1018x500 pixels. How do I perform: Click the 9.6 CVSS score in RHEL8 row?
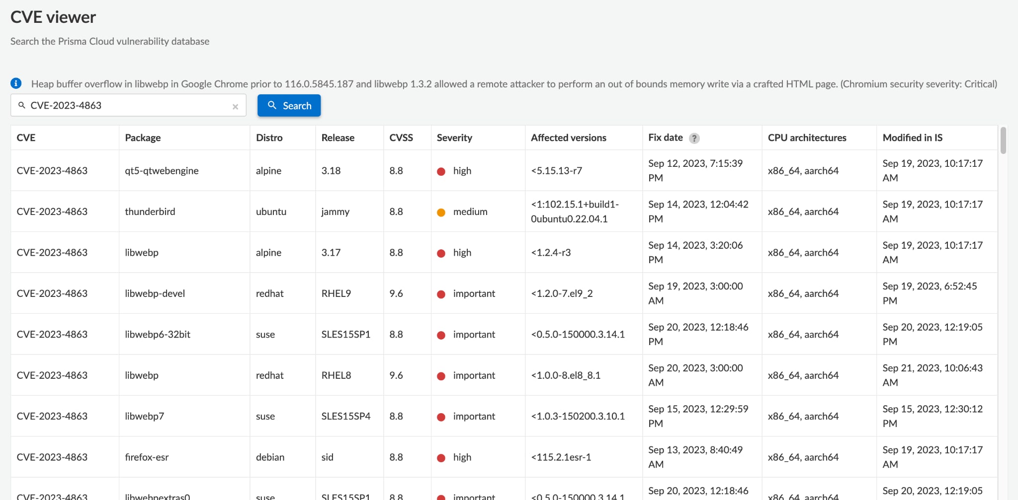point(396,375)
